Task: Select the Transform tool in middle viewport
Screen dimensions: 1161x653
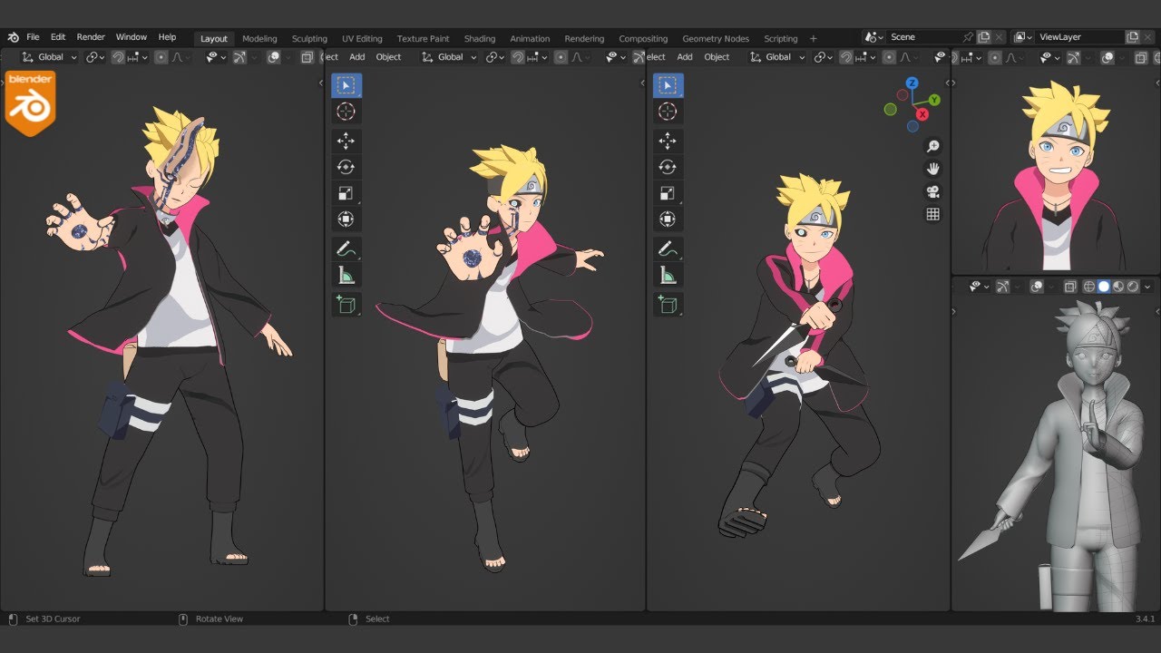Action: 346,219
